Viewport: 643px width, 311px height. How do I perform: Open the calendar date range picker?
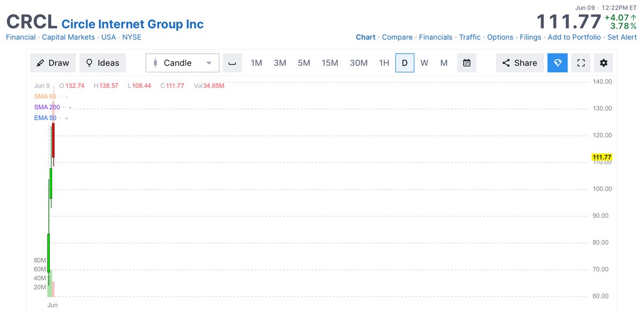tap(467, 63)
